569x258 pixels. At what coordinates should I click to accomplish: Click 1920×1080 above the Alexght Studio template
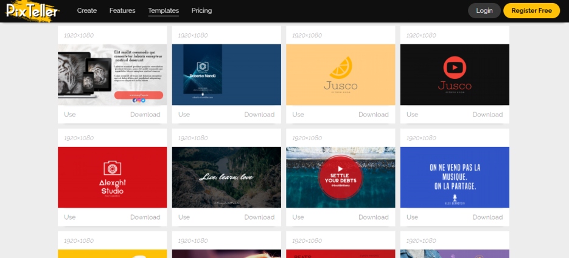(x=79, y=138)
